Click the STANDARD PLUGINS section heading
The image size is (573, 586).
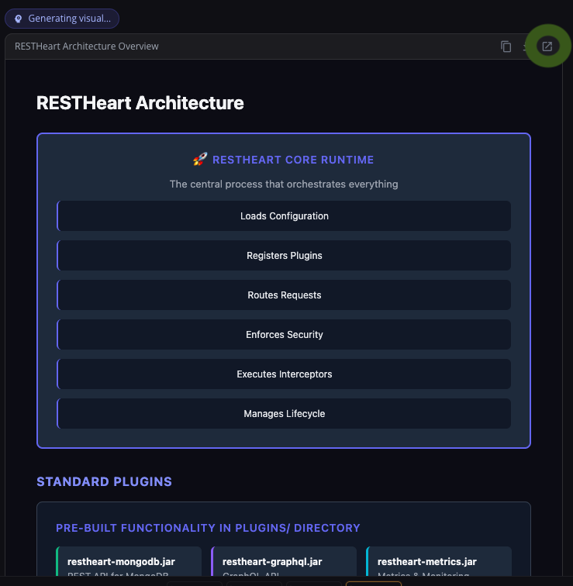(104, 481)
